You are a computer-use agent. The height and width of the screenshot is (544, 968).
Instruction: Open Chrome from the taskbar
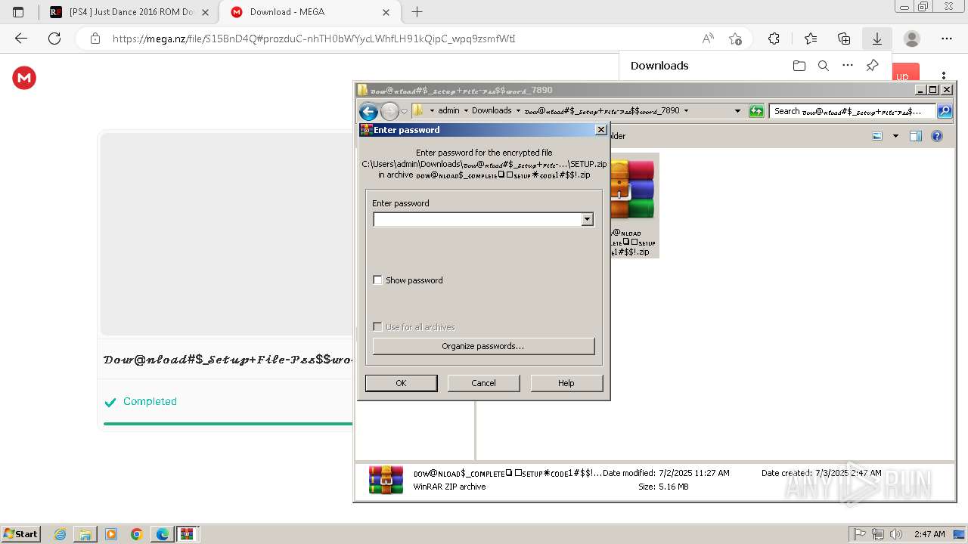tap(136, 534)
